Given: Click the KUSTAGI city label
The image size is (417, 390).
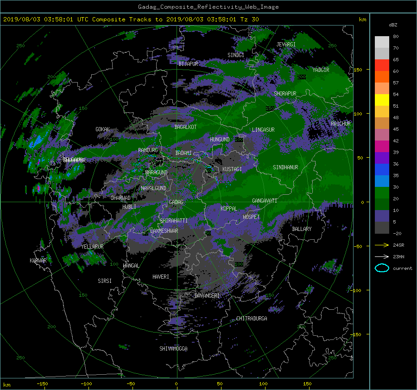Looking at the screenshot, I should click(232, 169).
